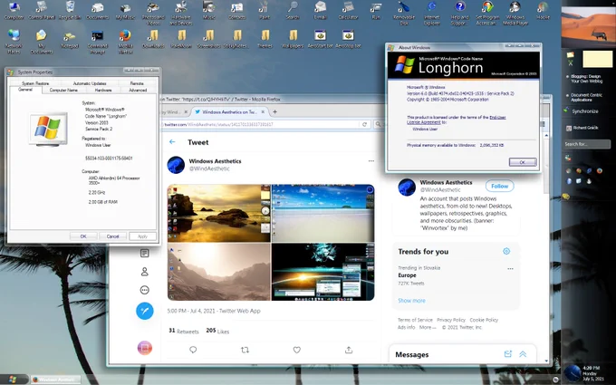Switch to Advanced tab
The image size is (616, 385).
point(138,90)
